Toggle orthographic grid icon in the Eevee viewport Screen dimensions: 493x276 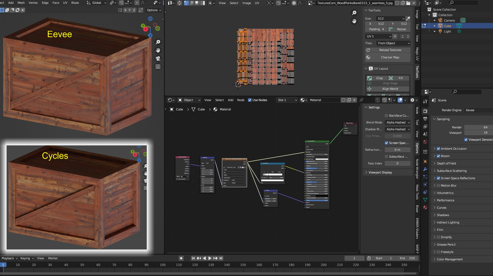pyautogui.click(x=158, y=67)
